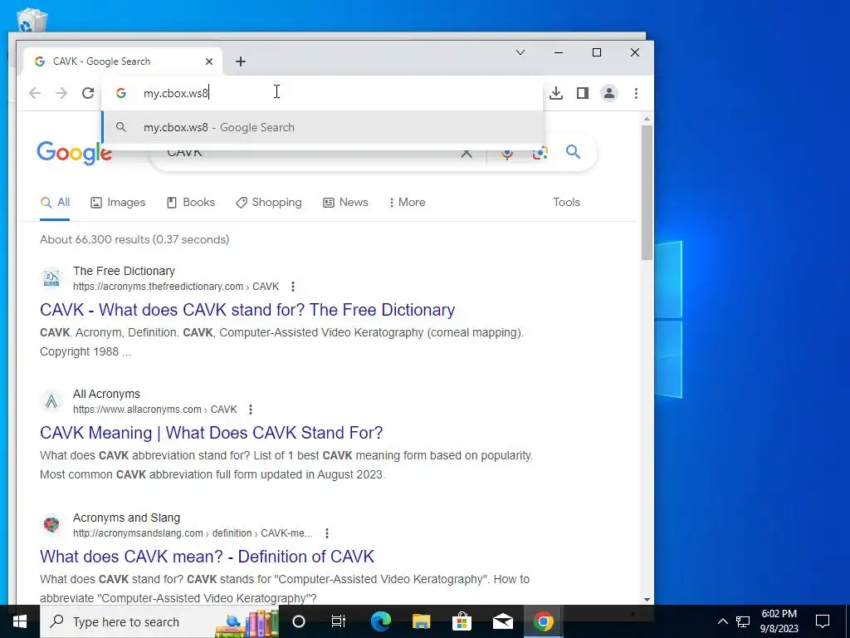Click About 66,300 results text
Image resolution: width=850 pixels, height=638 pixels.
(134, 240)
